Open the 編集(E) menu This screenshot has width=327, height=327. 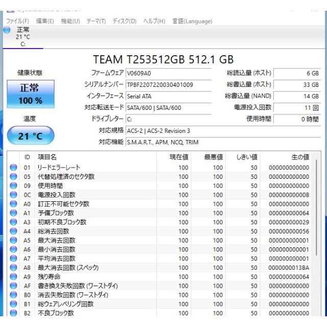pos(45,21)
